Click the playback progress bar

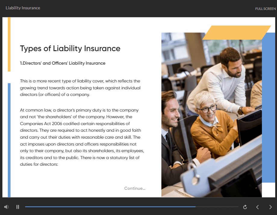(x=132, y=207)
